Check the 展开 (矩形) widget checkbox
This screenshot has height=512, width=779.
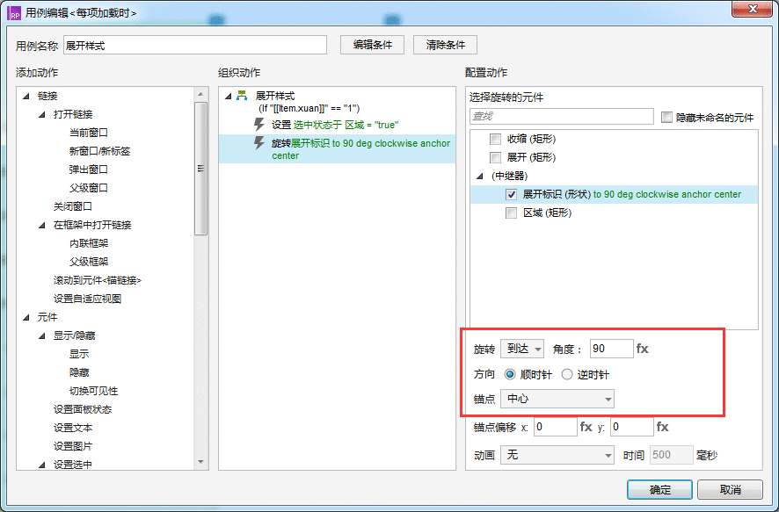coord(495,158)
